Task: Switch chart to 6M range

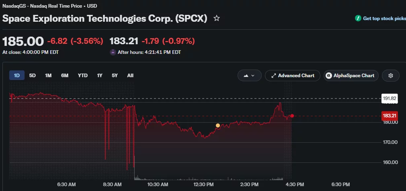Action: click(x=65, y=76)
